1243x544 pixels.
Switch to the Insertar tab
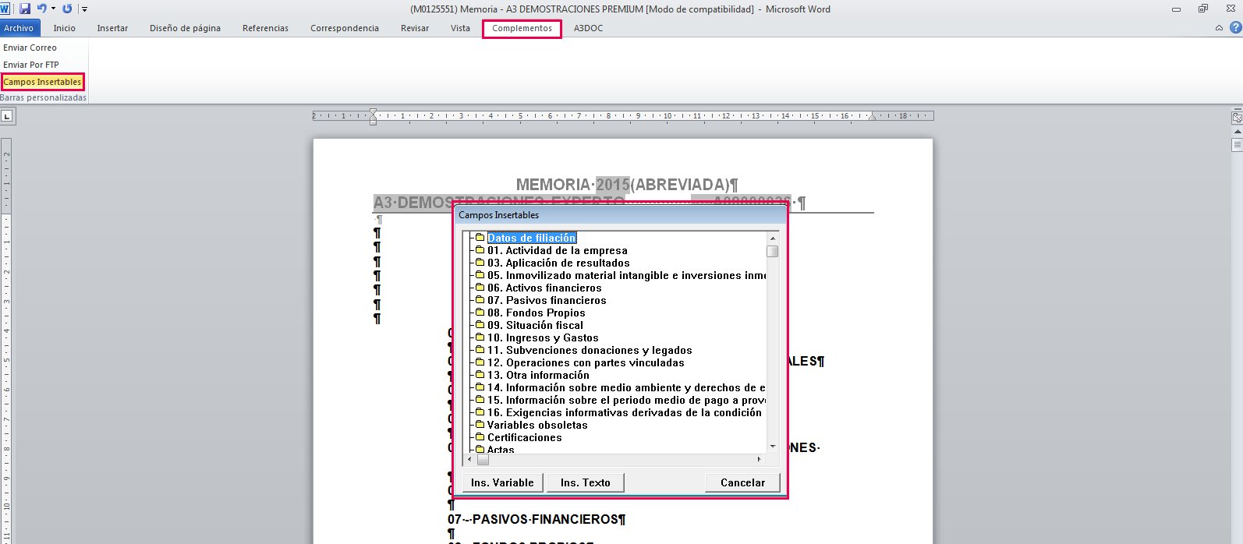[112, 28]
